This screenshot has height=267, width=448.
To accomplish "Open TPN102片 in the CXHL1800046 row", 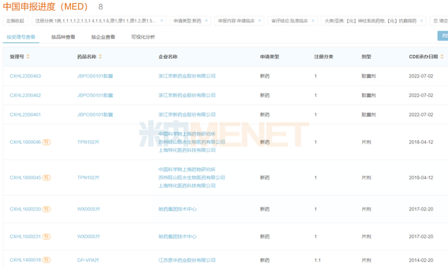I will click(88, 142).
